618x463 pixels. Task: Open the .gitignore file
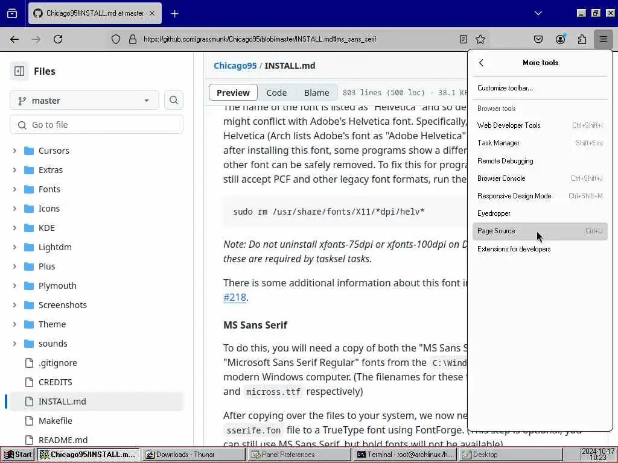[57, 363]
